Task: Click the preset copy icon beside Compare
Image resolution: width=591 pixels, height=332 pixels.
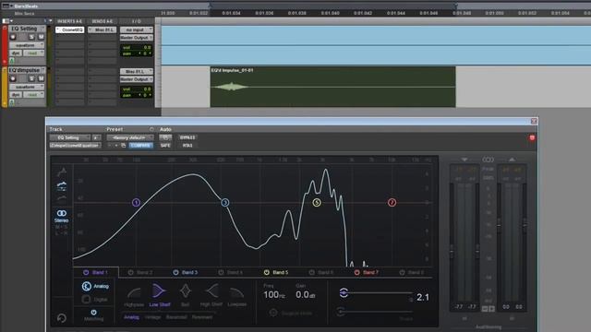Action: pos(123,146)
